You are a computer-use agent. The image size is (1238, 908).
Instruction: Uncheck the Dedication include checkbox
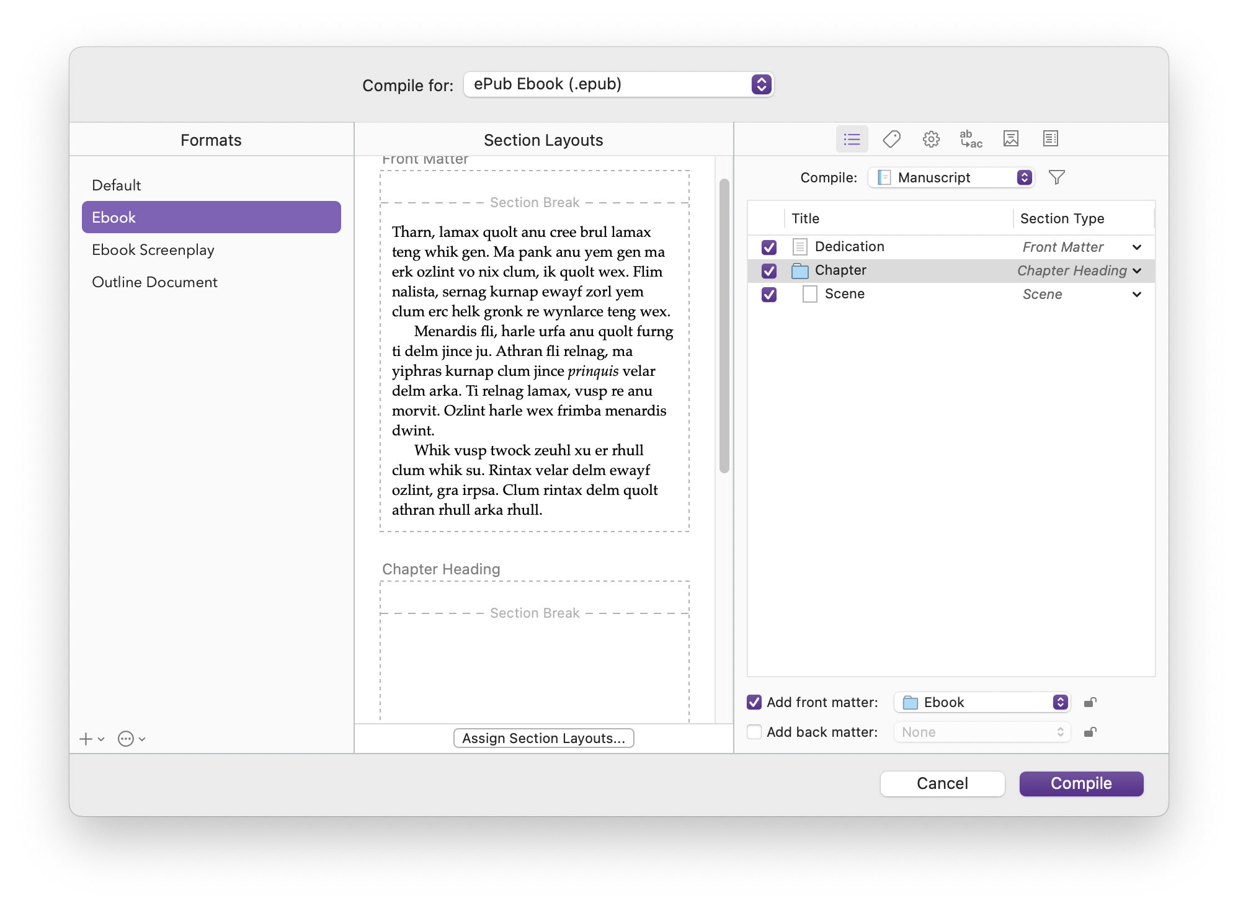(768, 247)
